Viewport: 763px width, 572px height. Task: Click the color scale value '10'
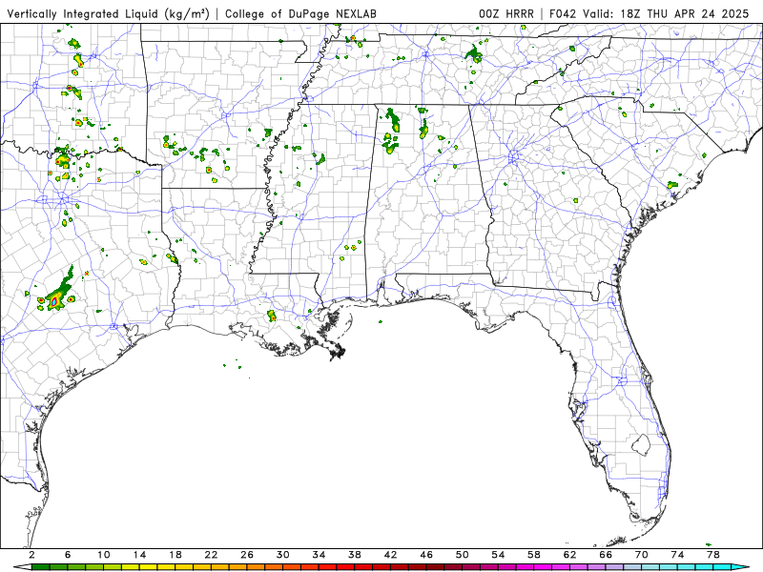point(104,555)
